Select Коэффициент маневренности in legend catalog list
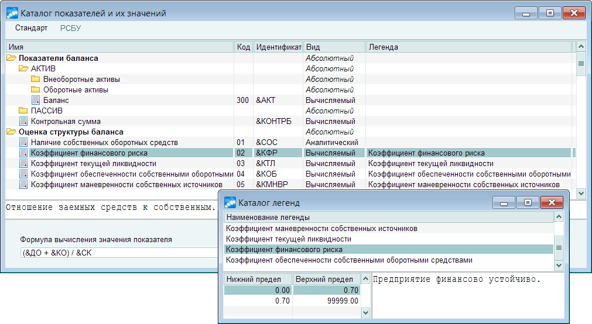Image resolution: width=592 pixels, height=324 pixels. tap(388, 229)
